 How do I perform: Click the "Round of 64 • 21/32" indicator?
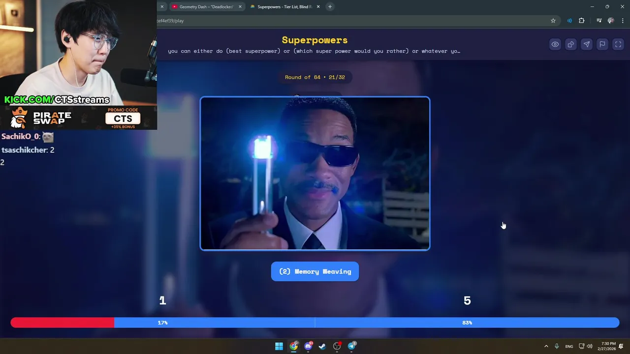pyautogui.click(x=315, y=77)
